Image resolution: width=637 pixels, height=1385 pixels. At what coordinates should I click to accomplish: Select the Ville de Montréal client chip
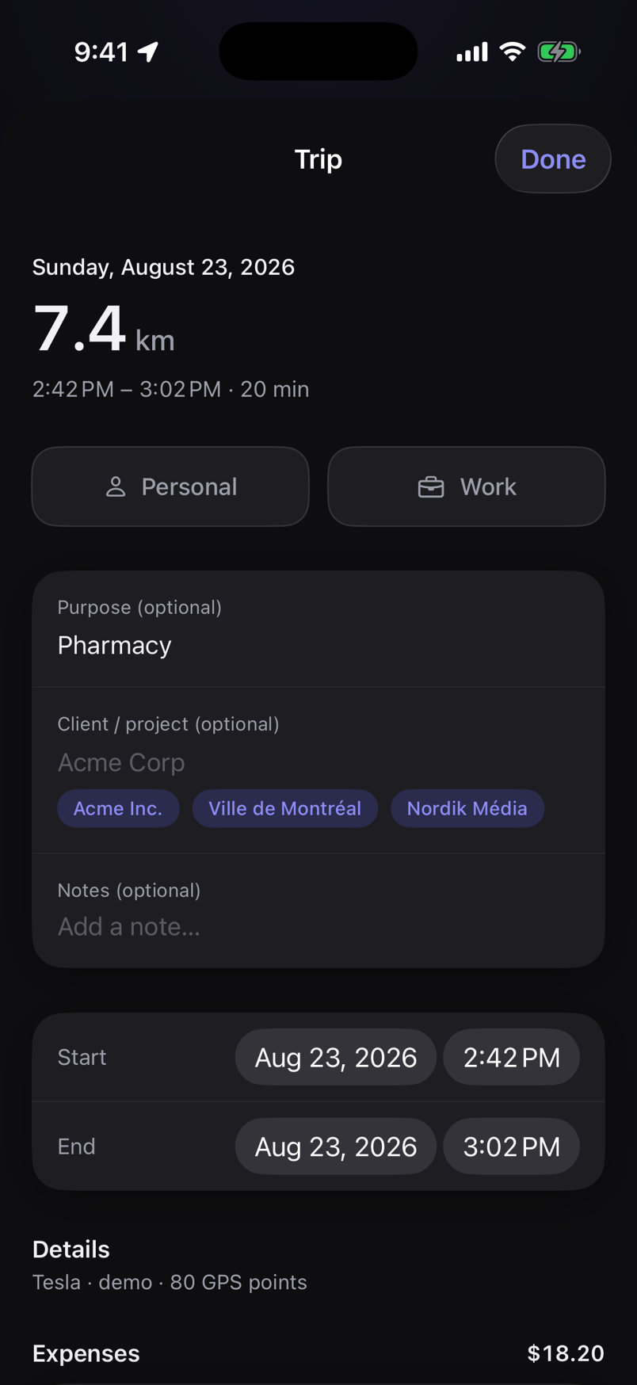(285, 808)
